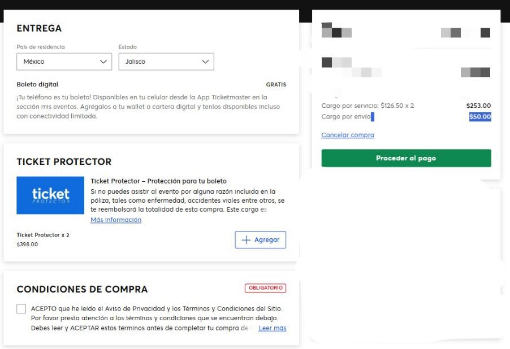Image resolution: width=510 pixels, height=349 pixels.
Task: Click the CONDICIONES DE COMPRA heading
Action: [x=82, y=289]
